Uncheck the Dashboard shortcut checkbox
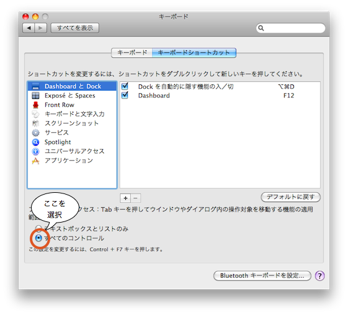The image size is (348, 315). tap(125, 95)
